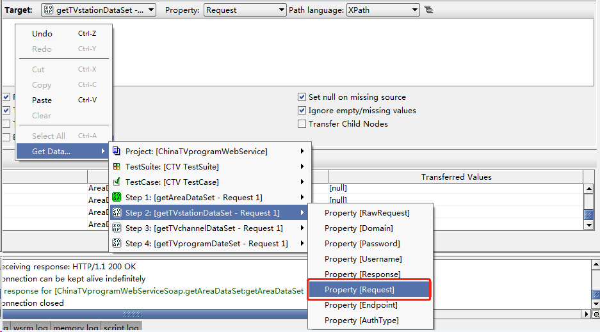Expand Project submenu arrow
Image resolution: width=600 pixels, height=332 pixels.
coord(302,152)
